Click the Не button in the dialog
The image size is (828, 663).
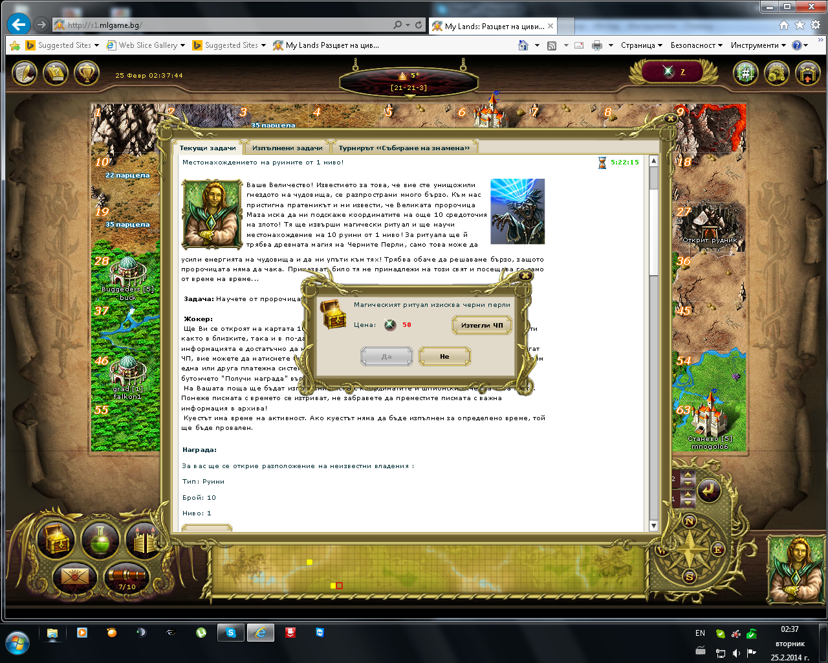(444, 357)
